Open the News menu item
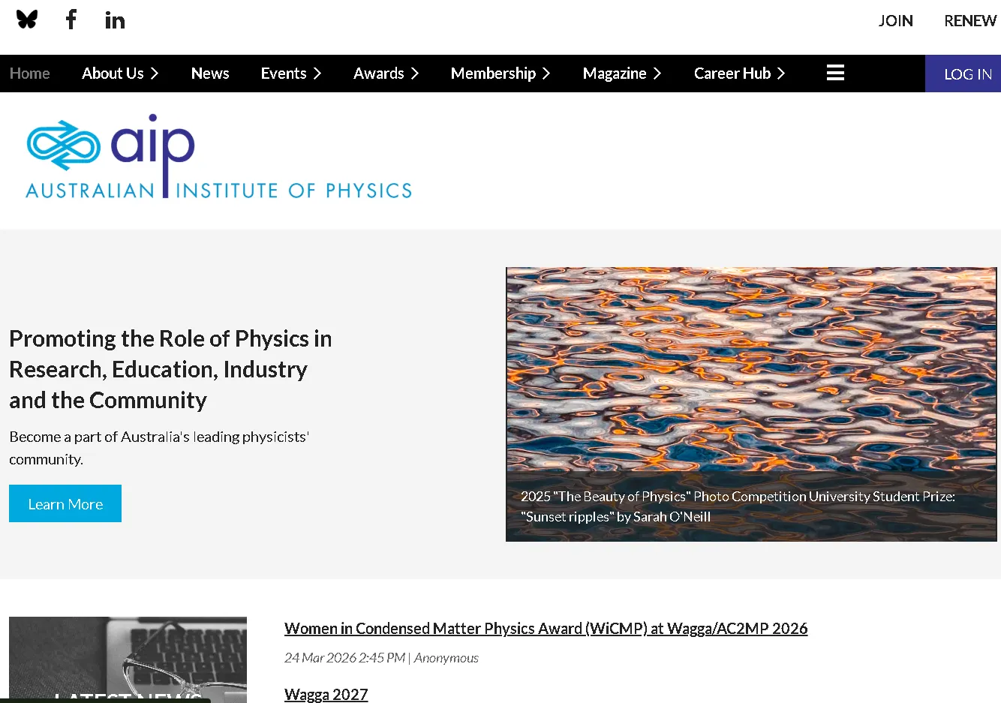 click(x=209, y=73)
